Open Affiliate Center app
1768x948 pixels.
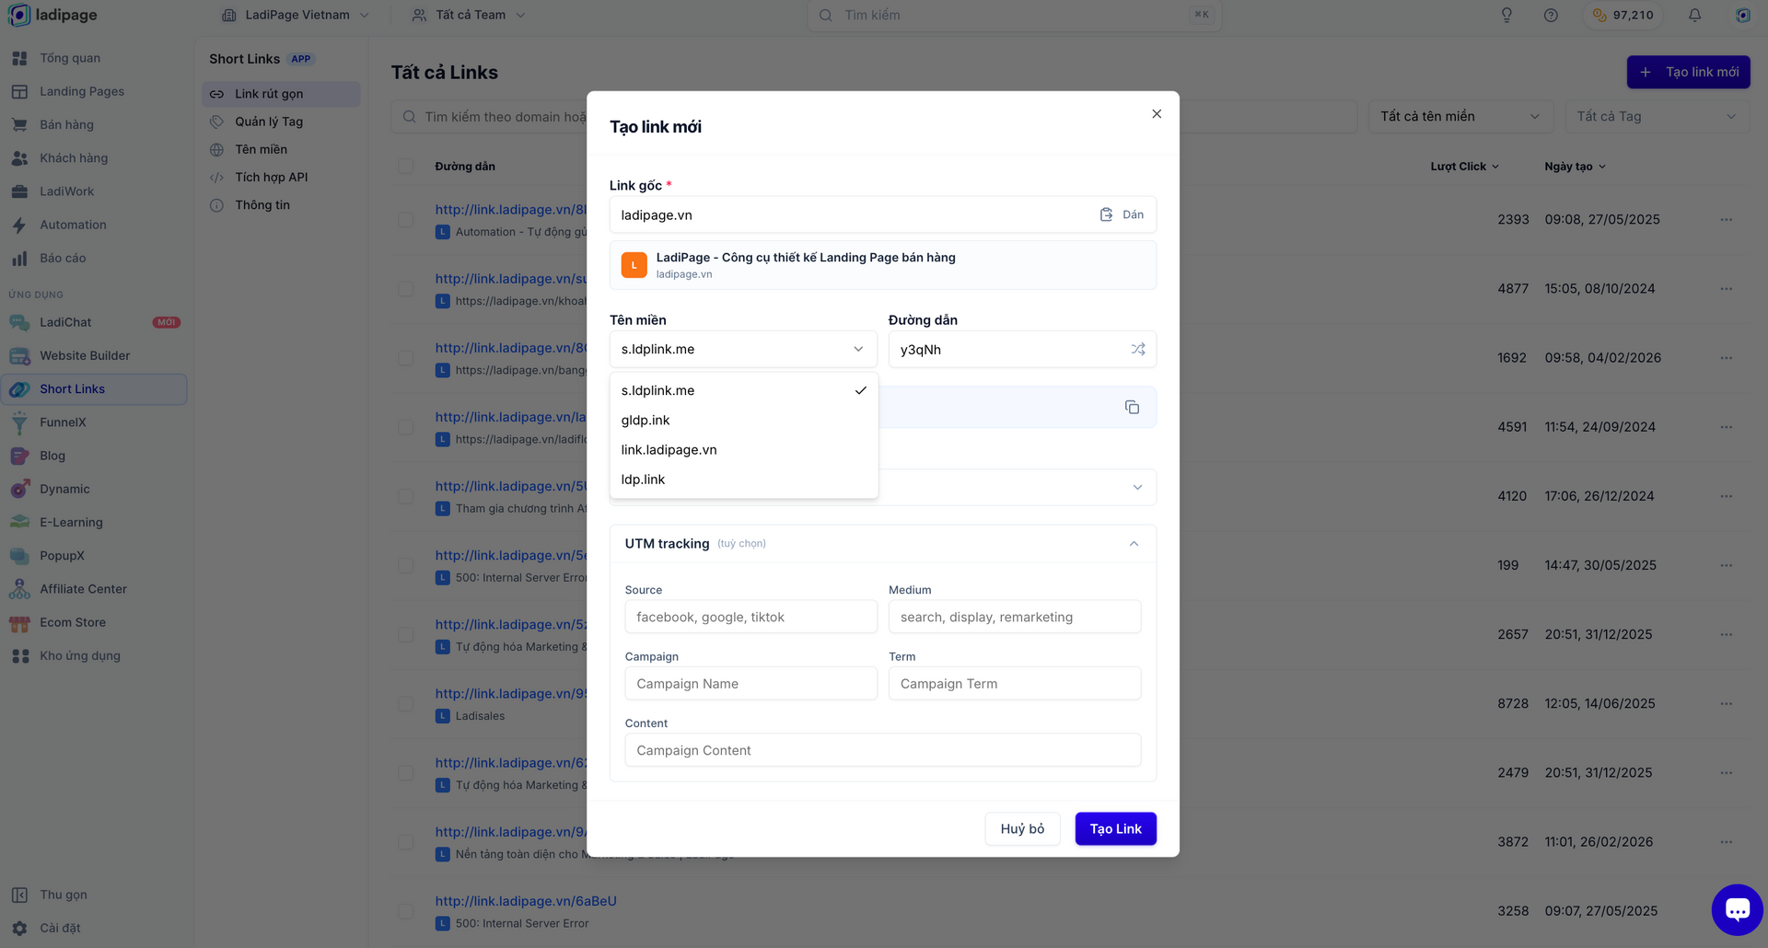(x=83, y=589)
